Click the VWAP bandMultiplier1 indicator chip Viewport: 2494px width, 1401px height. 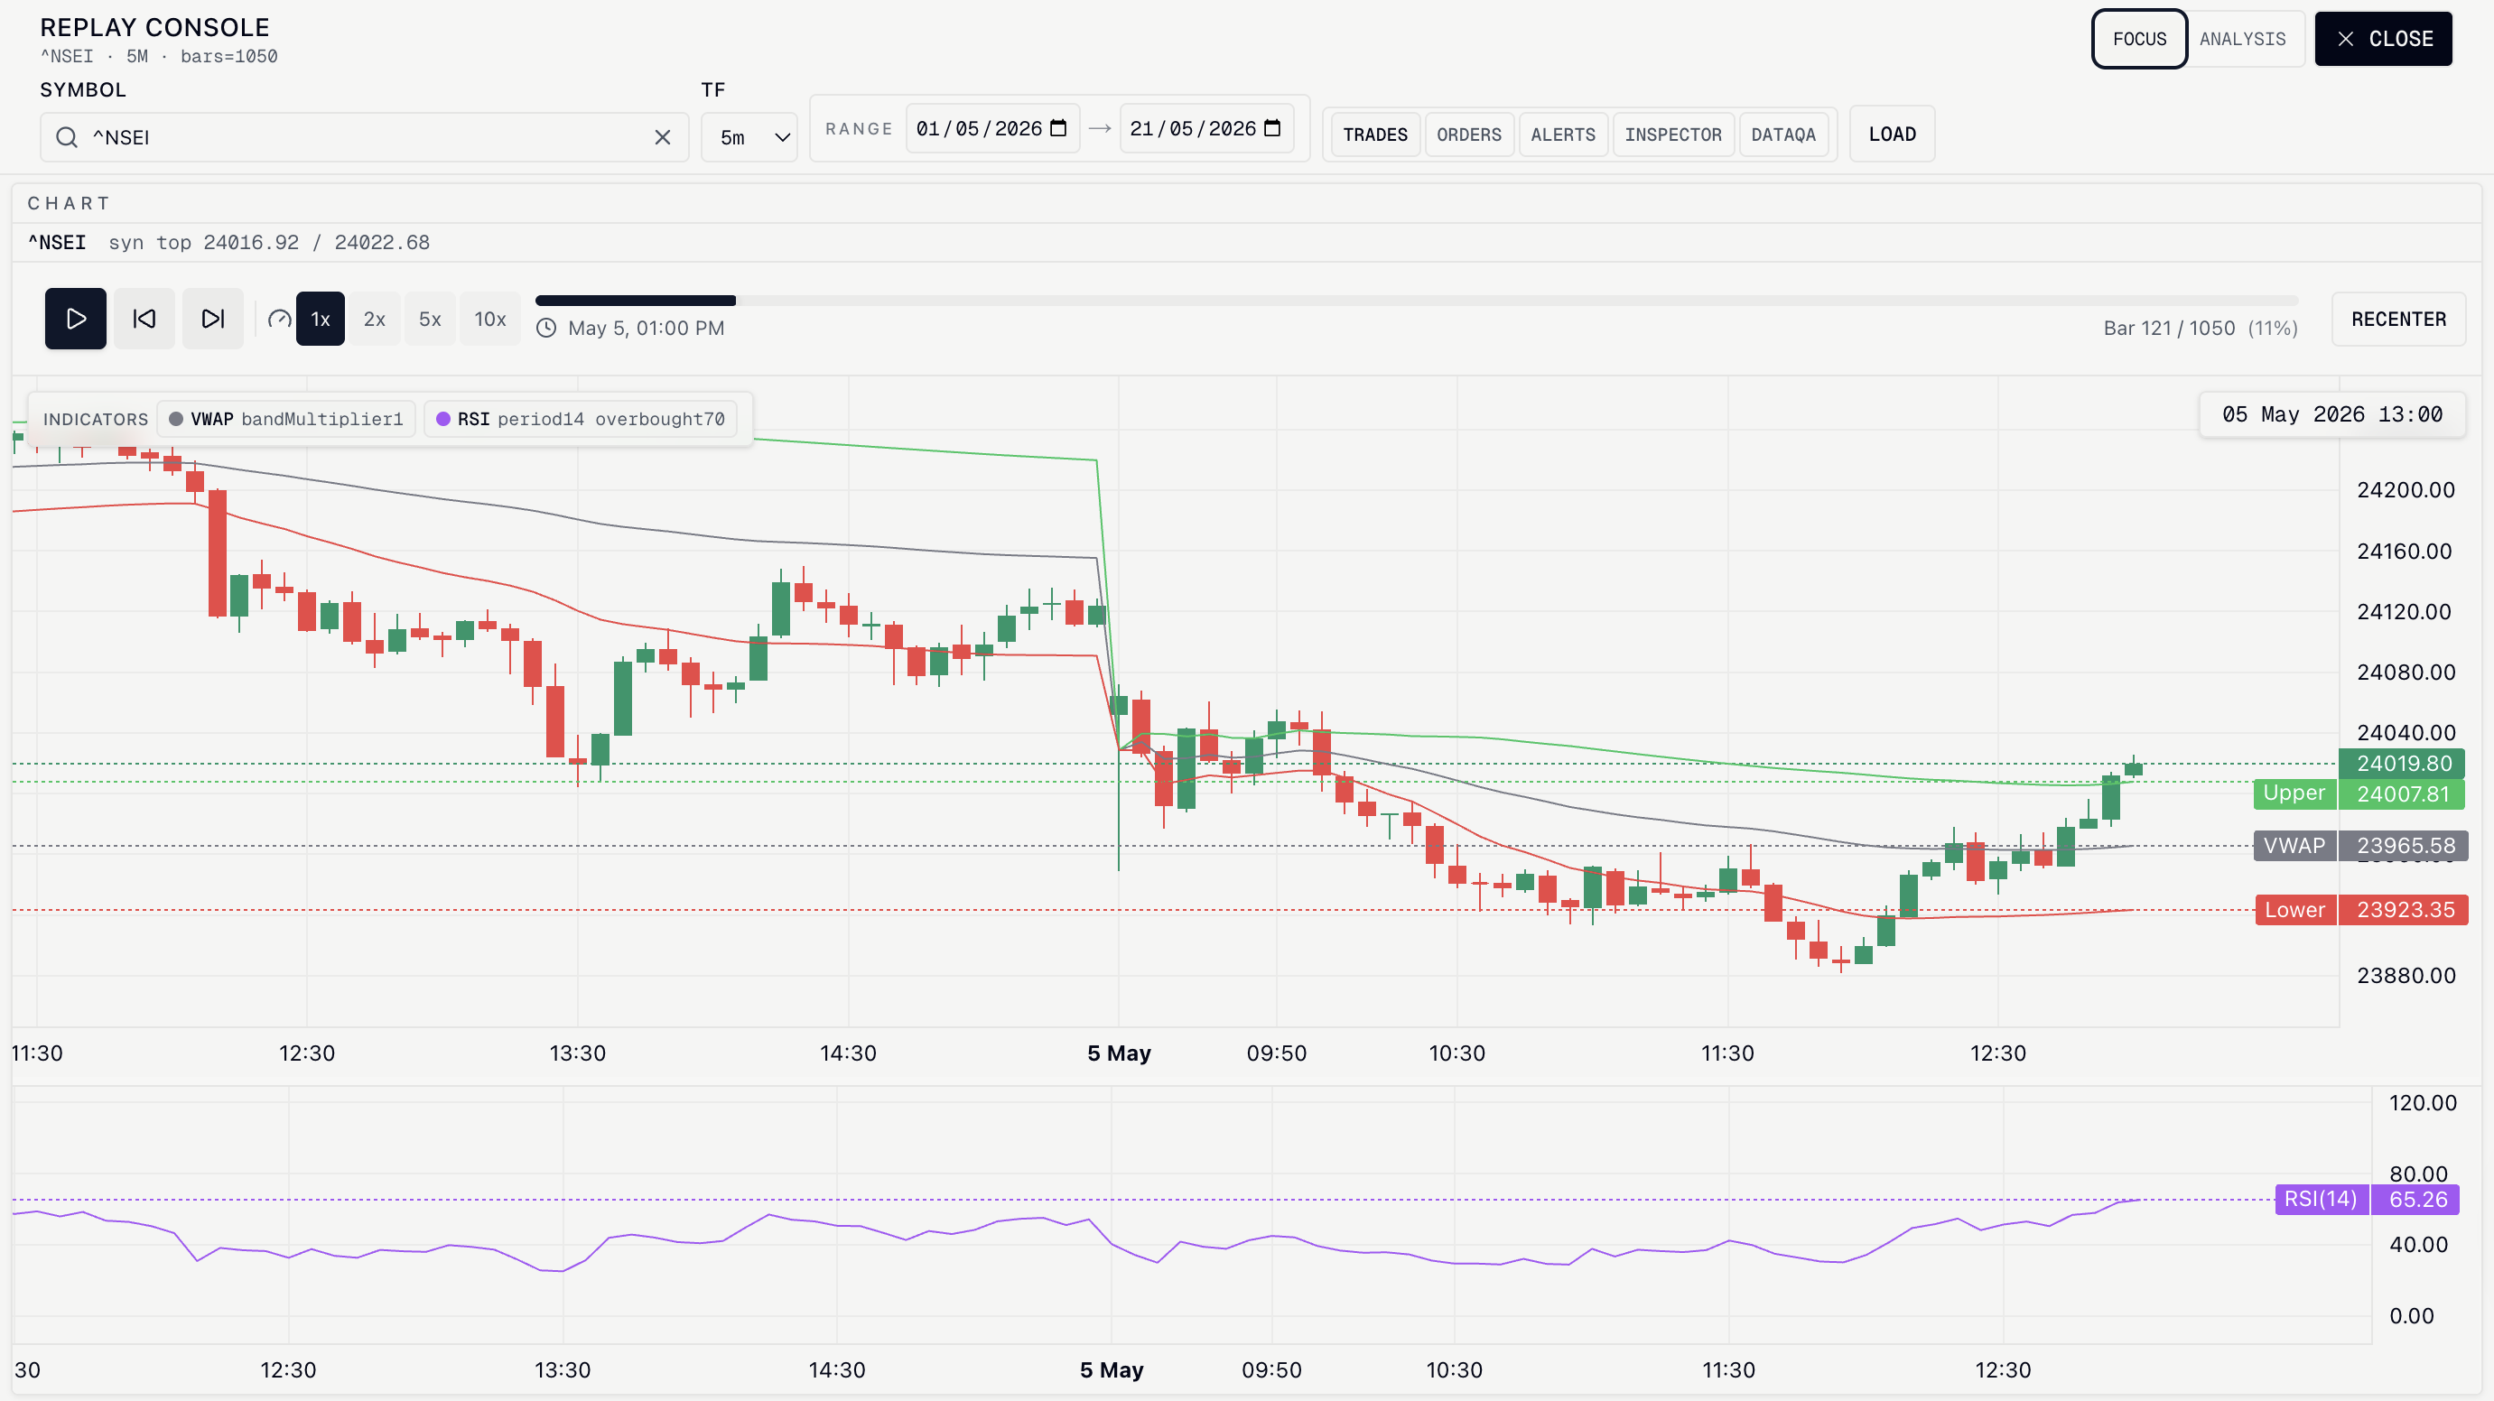tap(286, 419)
